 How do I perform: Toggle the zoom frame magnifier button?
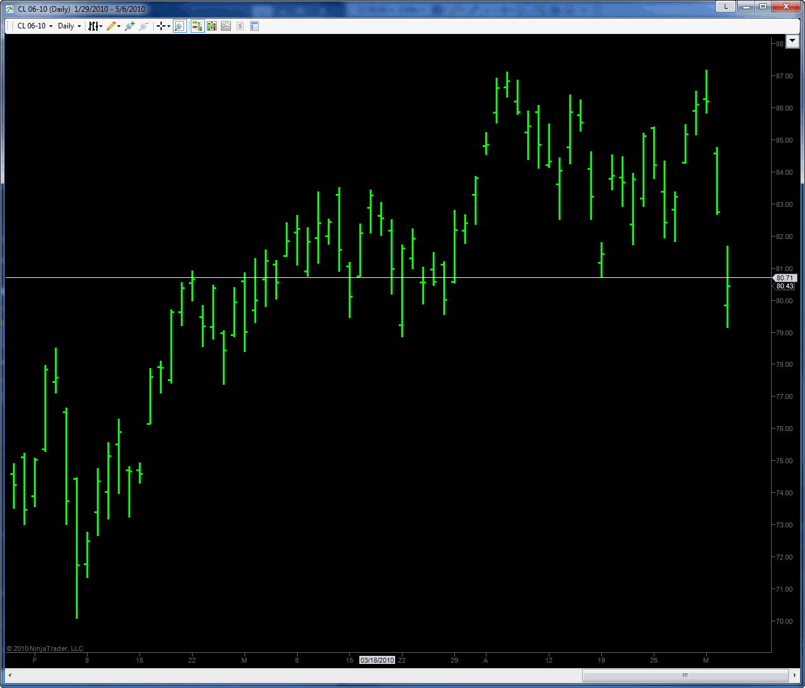[x=180, y=26]
